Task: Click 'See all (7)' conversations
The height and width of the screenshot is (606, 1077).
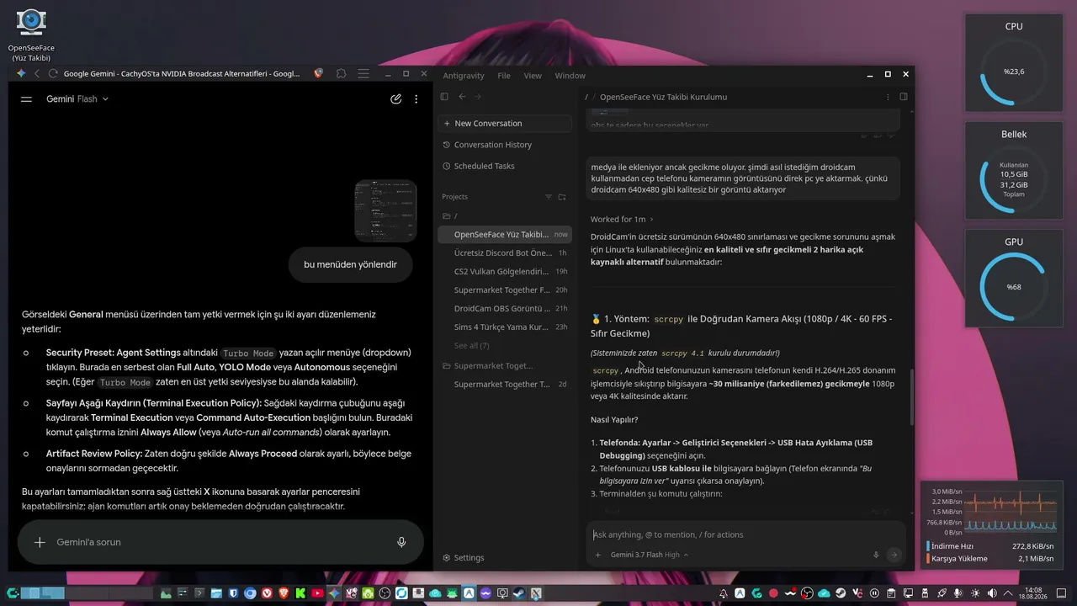Action: pyautogui.click(x=471, y=346)
